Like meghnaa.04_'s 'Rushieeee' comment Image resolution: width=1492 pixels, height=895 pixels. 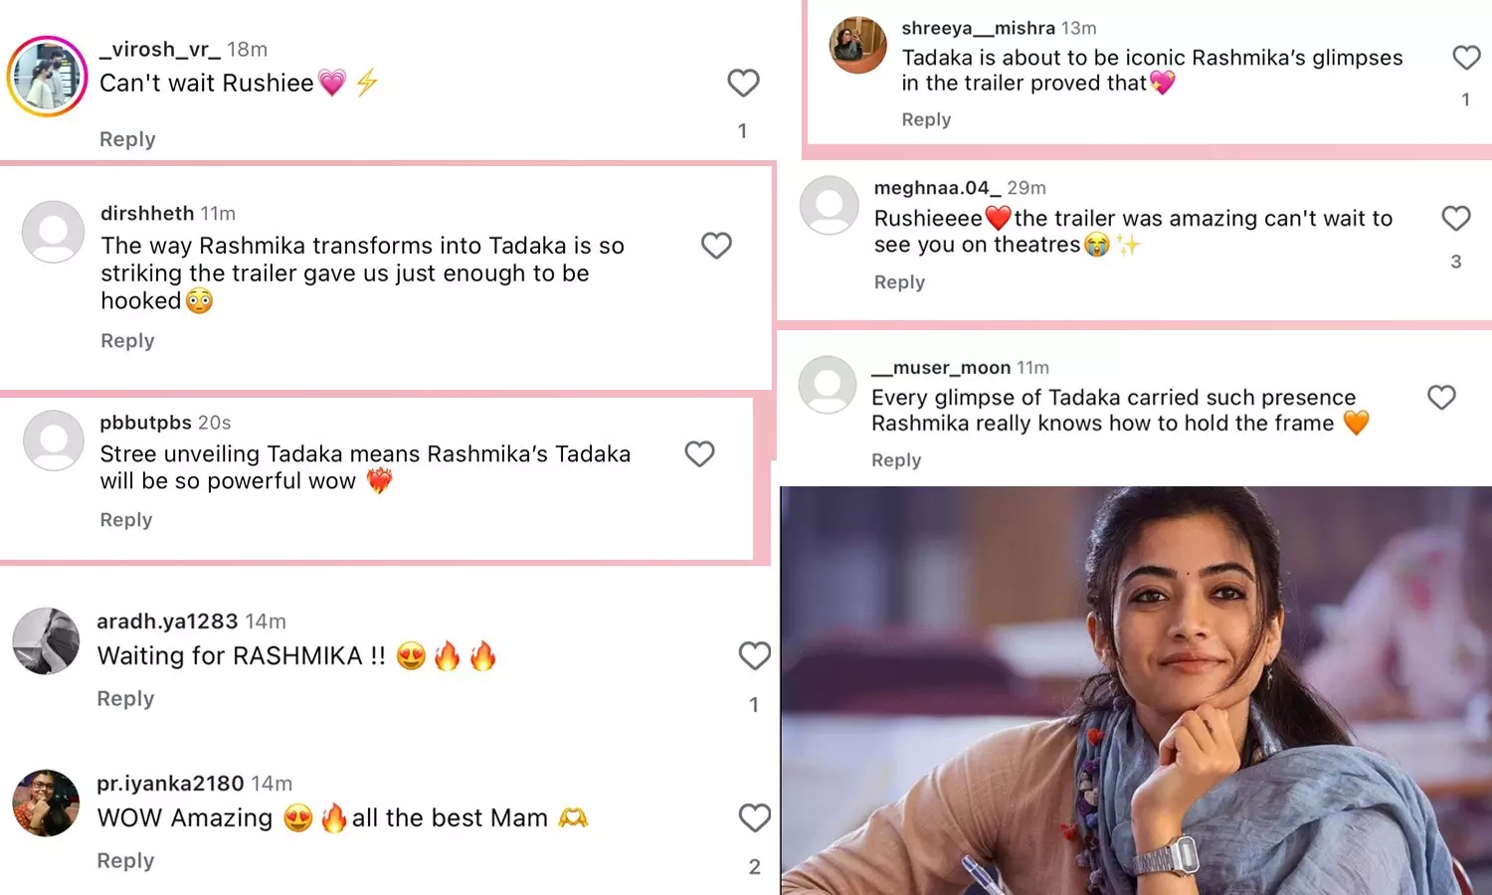click(x=1455, y=218)
